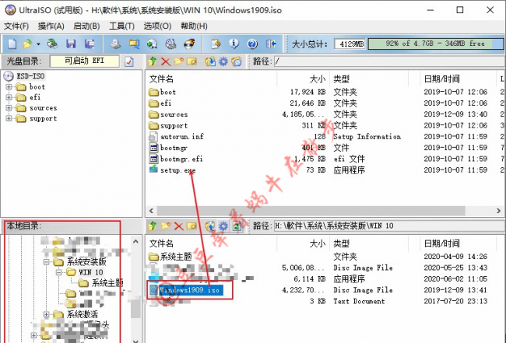Go up a level in the local pane toolbar
Image resolution: width=506 pixels, height=343 pixels.
pyautogui.click(x=153, y=226)
